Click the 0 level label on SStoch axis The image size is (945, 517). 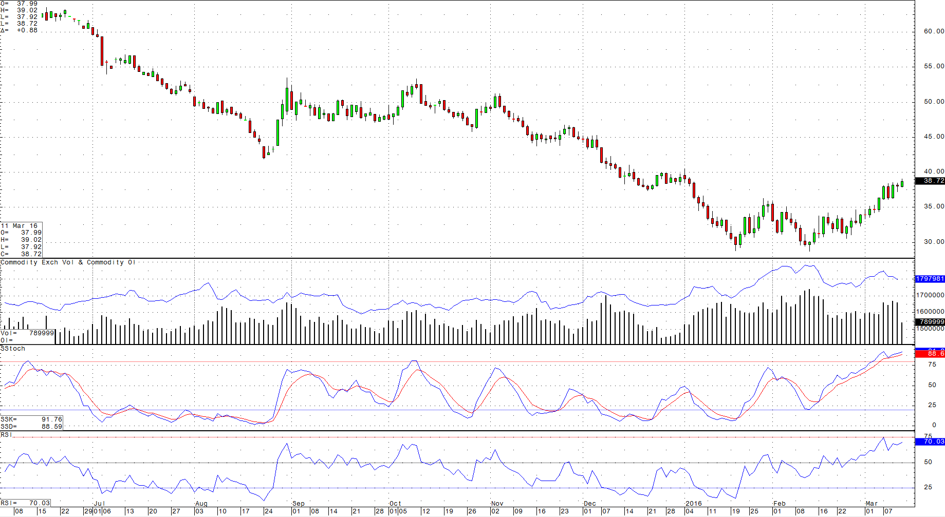click(x=934, y=425)
